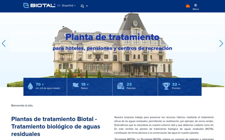Click the flag icon beside Países
The height and width of the screenshot is (140, 225).
click(x=76, y=86)
